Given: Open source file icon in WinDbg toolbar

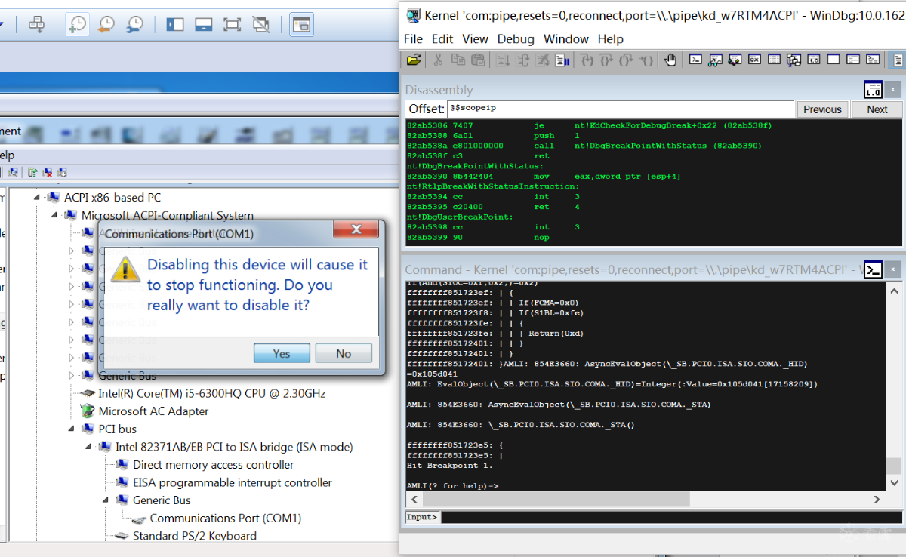Looking at the screenshot, I should [x=414, y=60].
